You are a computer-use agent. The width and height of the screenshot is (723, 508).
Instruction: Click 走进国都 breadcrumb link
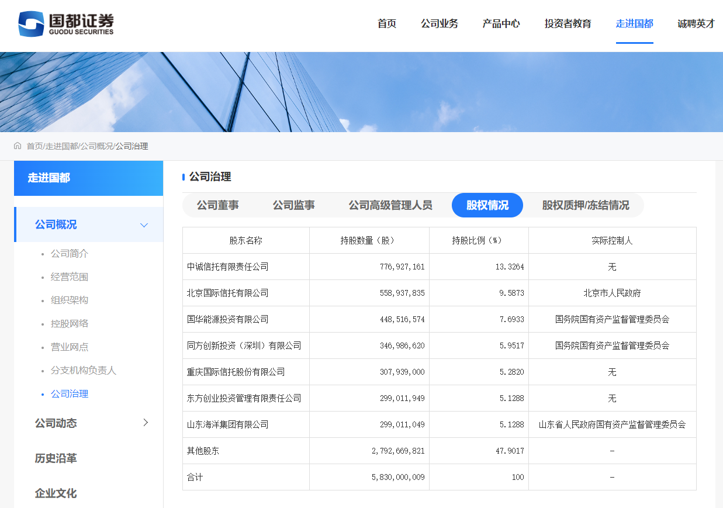pyautogui.click(x=61, y=146)
